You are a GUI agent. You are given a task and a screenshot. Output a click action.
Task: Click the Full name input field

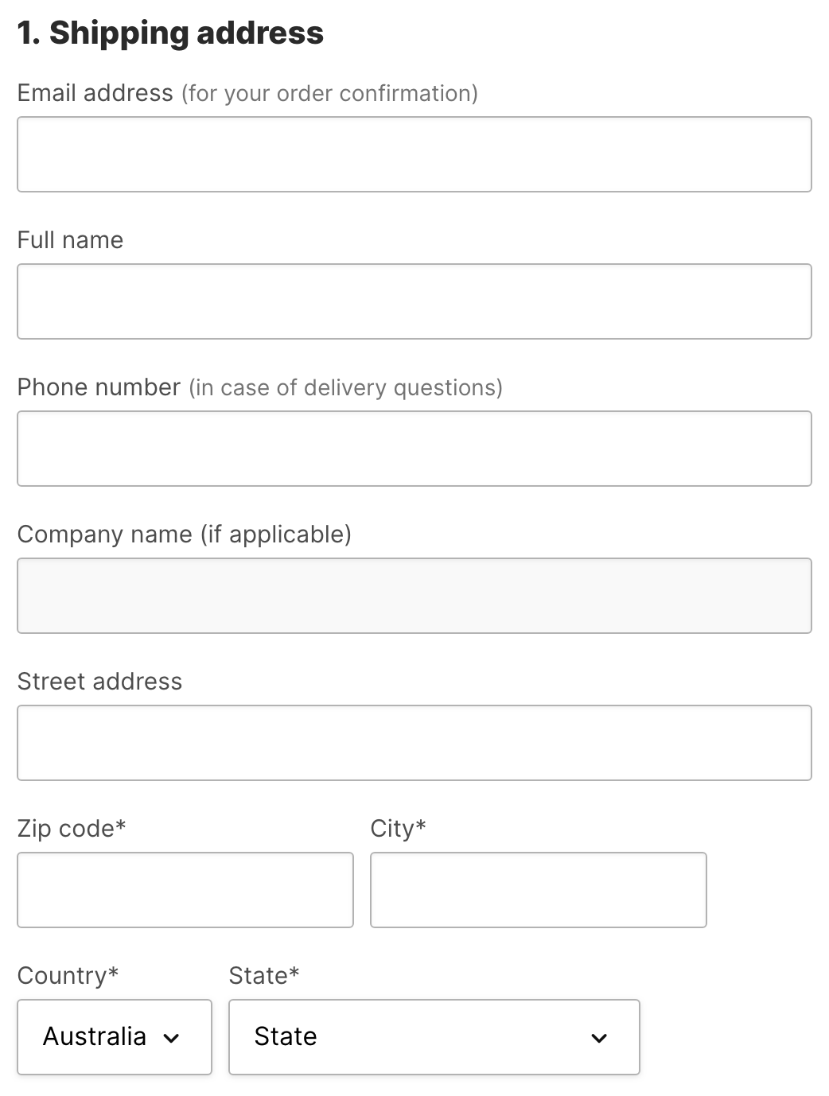tap(413, 301)
